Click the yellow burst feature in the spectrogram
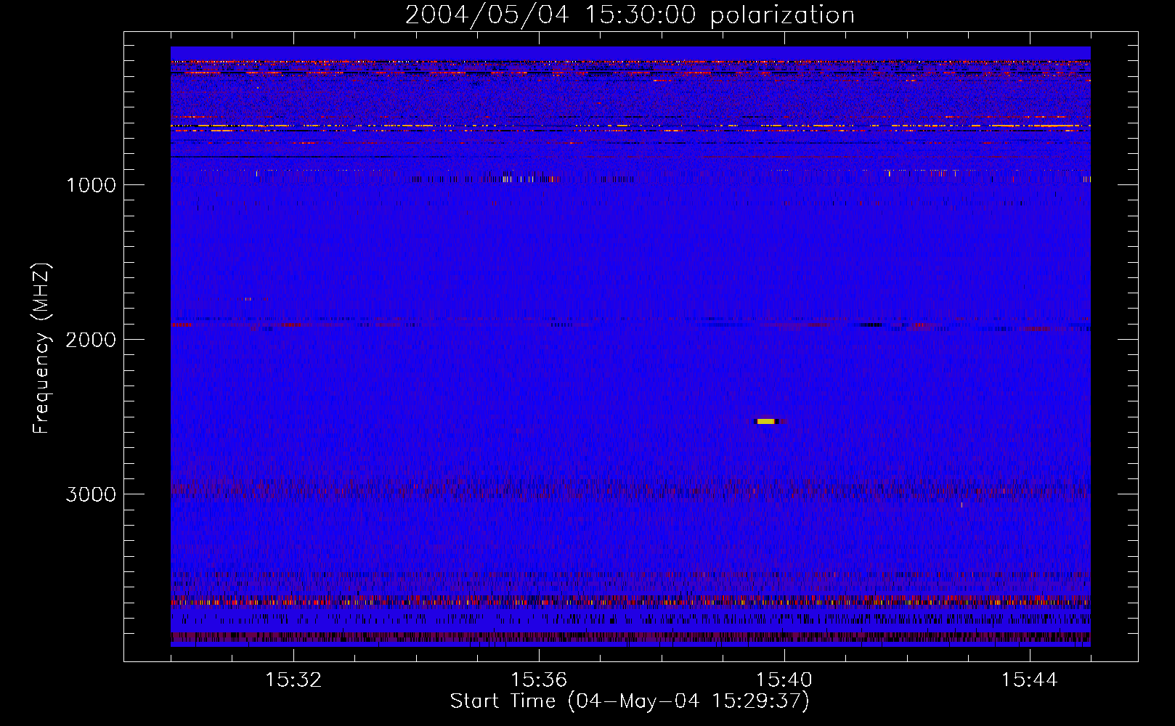The width and height of the screenshot is (1175, 726). [766, 421]
